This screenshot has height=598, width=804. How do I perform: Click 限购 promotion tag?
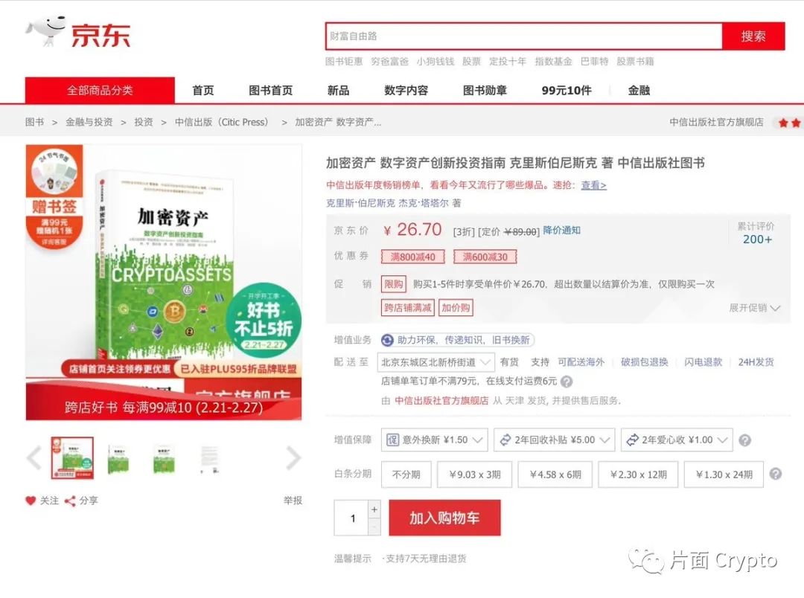[394, 284]
